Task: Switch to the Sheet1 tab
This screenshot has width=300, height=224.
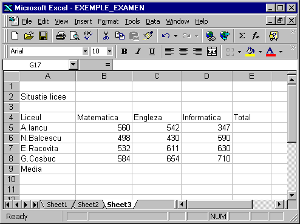Action: (57, 205)
